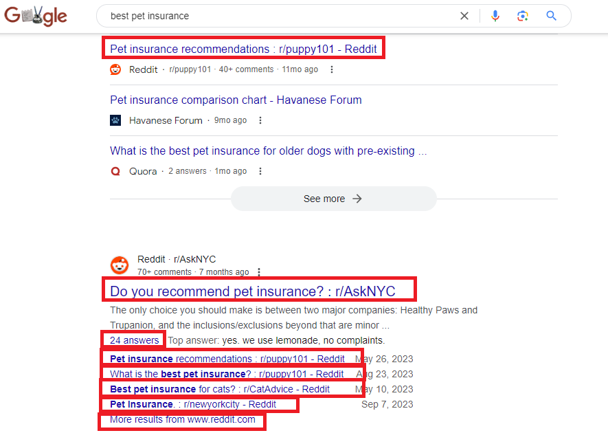This screenshot has width=608, height=433.
Task: Open 'More results from www.reddit.com'
Action: click(x=183, y=419)
